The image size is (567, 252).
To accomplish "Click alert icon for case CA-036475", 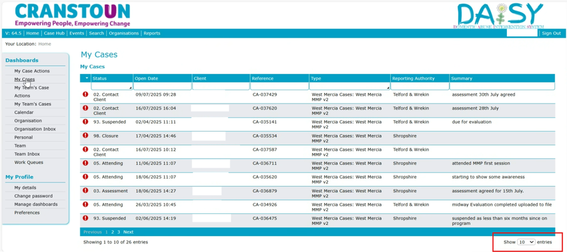I will (x=85, y=217).
